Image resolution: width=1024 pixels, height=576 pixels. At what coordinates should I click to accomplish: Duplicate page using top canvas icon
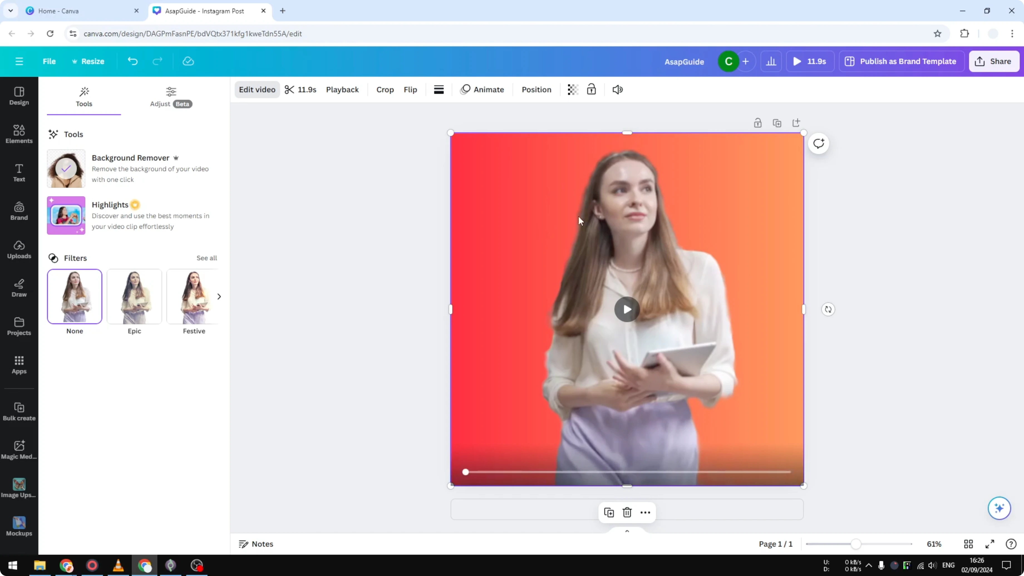tap(777, 123)
